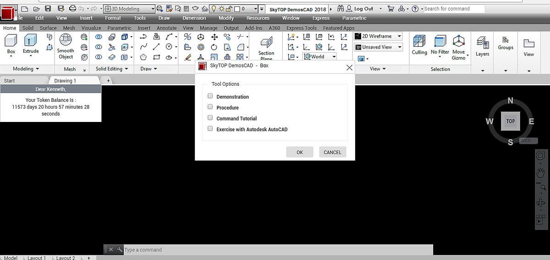The height and width of the screenshot is (260, 550).
Task: Open the Edit menu
Action: point(39,18)
